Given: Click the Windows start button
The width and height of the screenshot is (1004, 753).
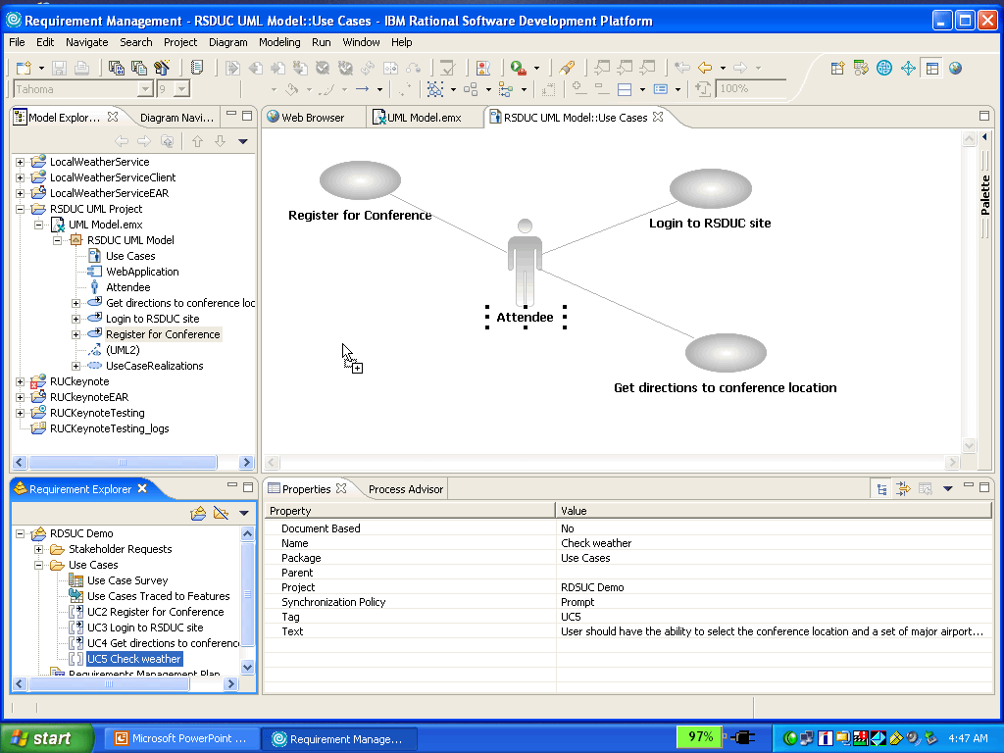Looking at the screenshot, I should coord(45,738).
